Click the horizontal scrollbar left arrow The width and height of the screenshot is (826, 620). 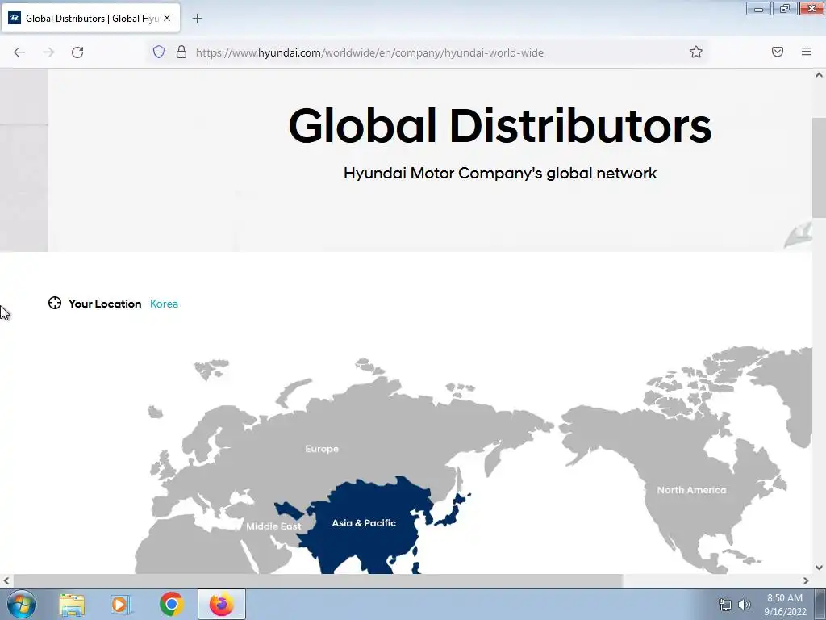(6, 581)
